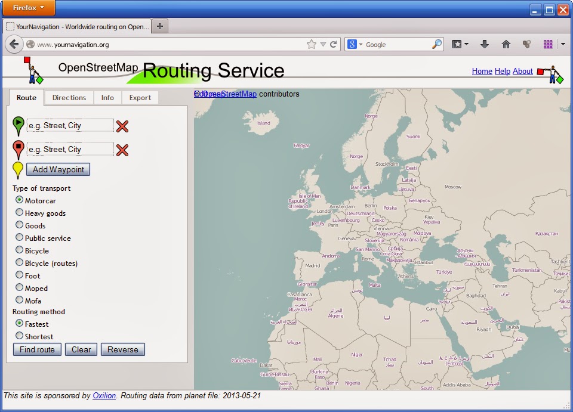Click the green start marker icon
The width and height of the screenshot is (573, 412).
click(x=19, y=126)
